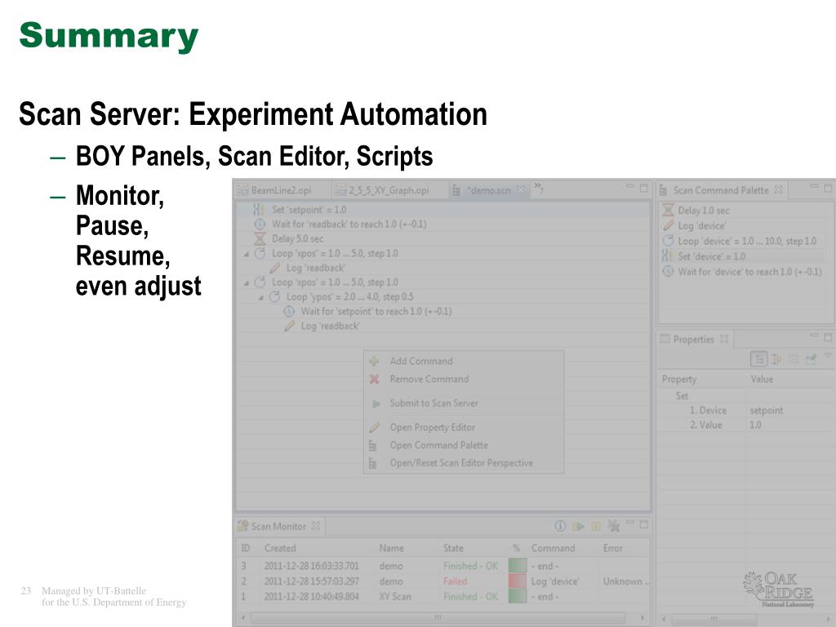Click the loop icon of palette's Loop 'device'
The width and height of the screenshot is (836, 627).
[x=668, y=241]
